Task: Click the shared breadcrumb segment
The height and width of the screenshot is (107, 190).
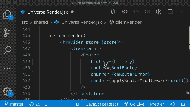Action: point(41,22)
